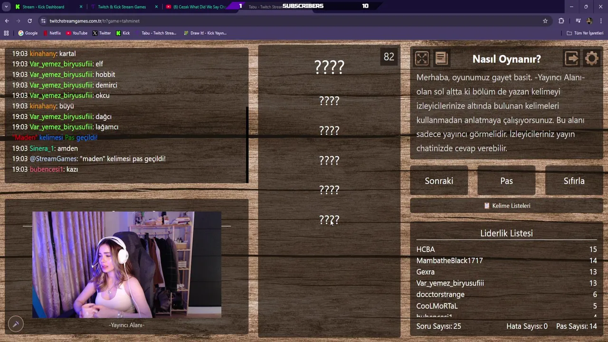This screenshot has width=608, height=342.
Task: Open Kelime Listeleri
Action: [x=506, y=206]
